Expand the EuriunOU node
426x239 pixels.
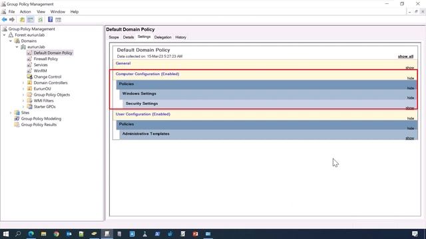[23, 88]
